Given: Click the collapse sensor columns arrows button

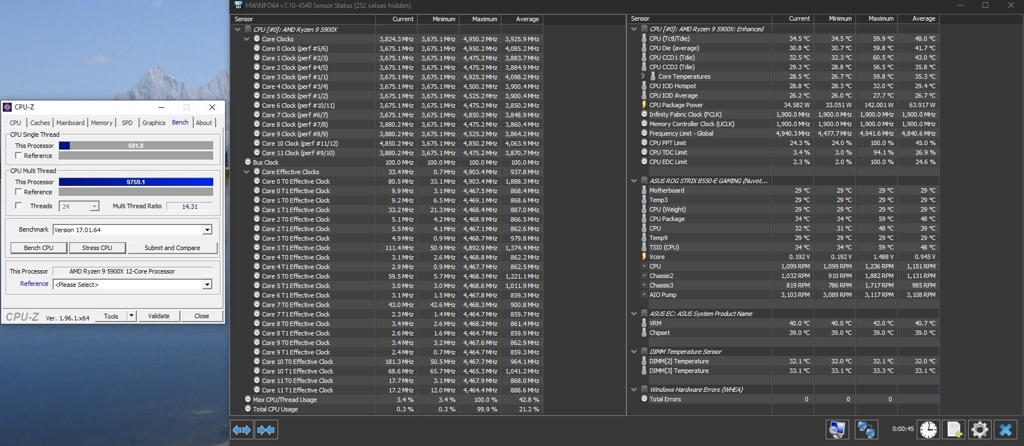Looking at the screenshot, I should [266, 430].
